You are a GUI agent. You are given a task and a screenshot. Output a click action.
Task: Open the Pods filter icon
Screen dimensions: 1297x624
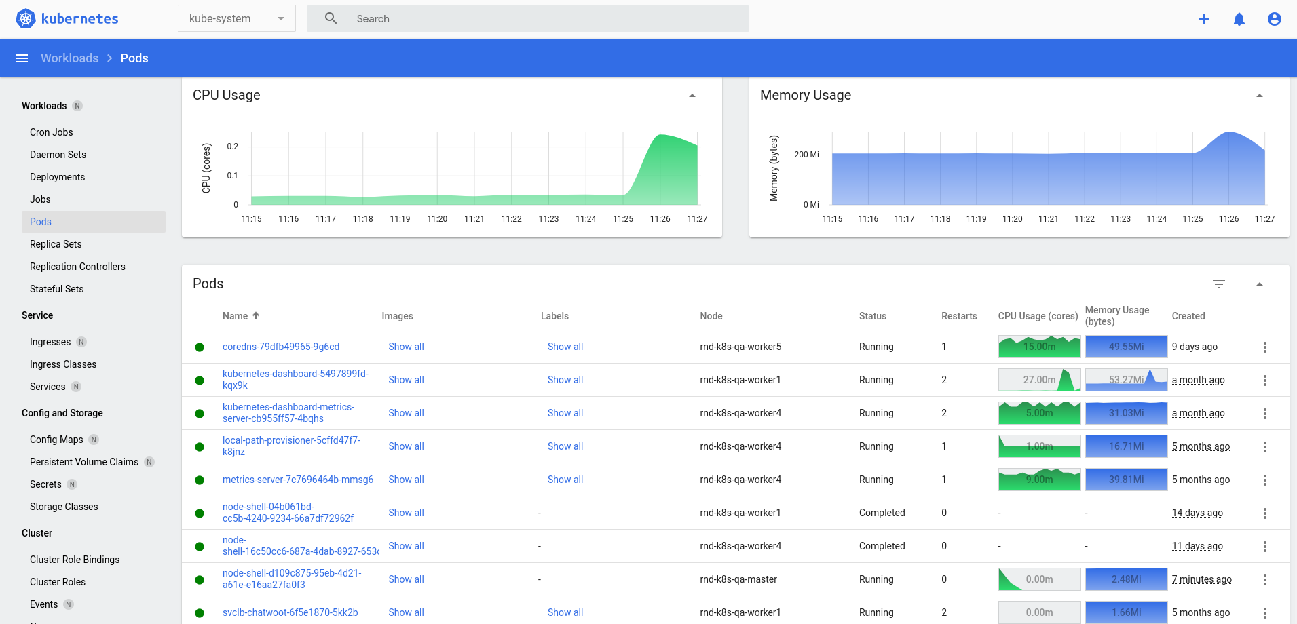[x=1219, y=284]
